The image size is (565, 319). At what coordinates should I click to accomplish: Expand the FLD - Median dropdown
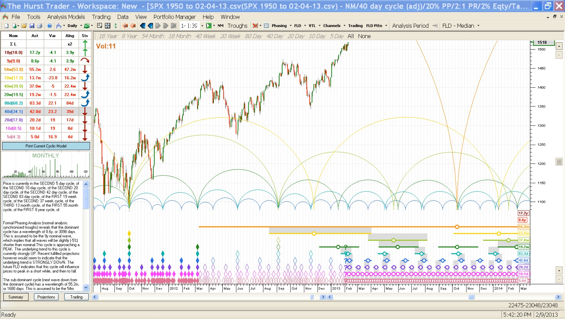(x=478, y=26)
